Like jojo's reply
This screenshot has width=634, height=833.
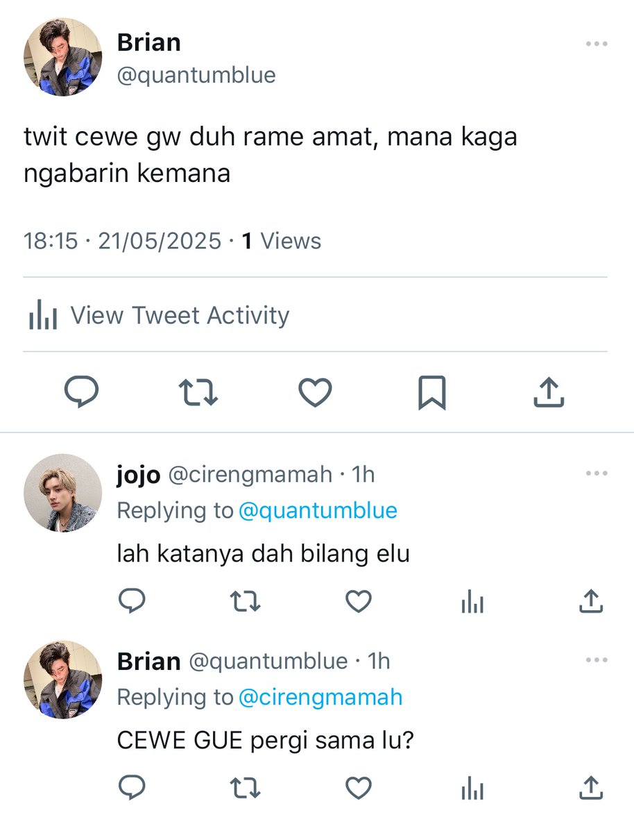[359, 601]
